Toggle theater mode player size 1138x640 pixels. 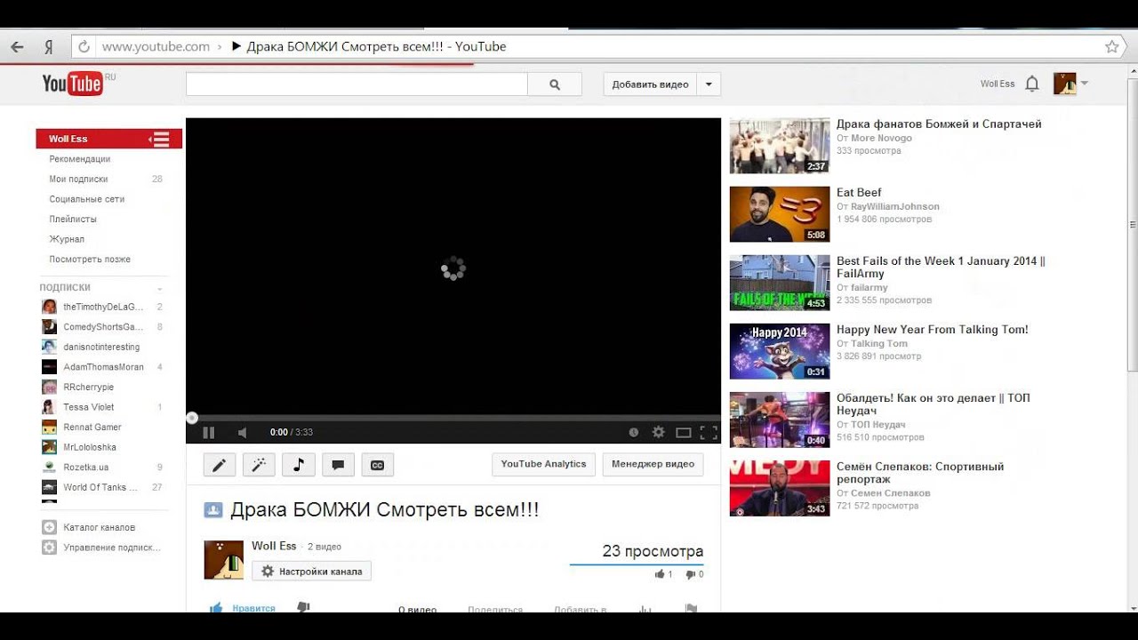(x=683, y=433)
